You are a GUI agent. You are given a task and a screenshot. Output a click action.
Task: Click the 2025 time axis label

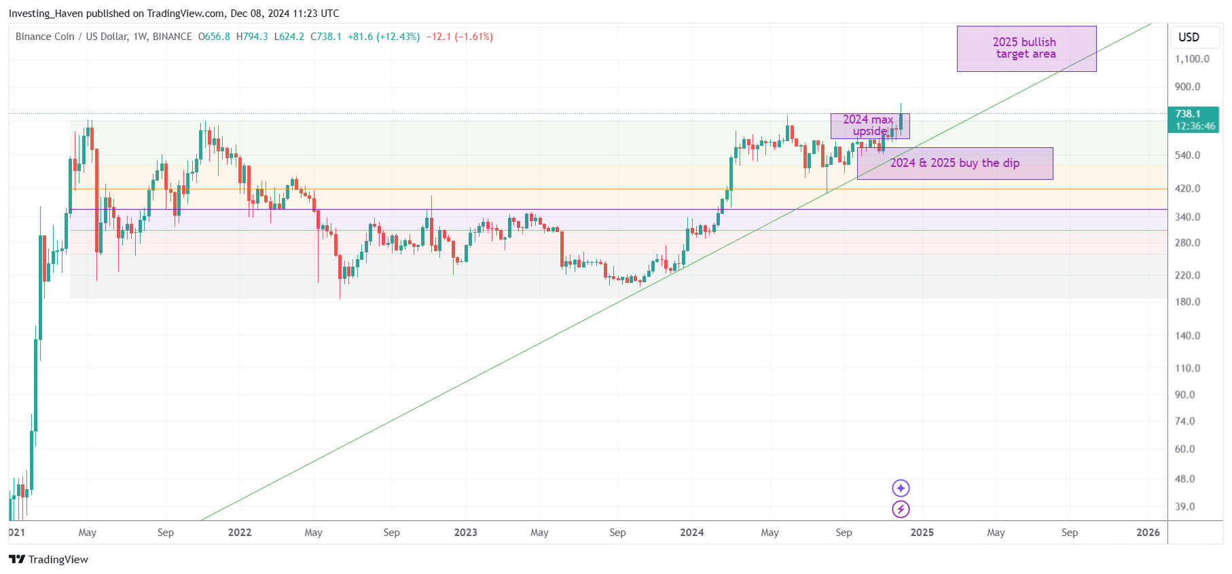pos(922,533)
